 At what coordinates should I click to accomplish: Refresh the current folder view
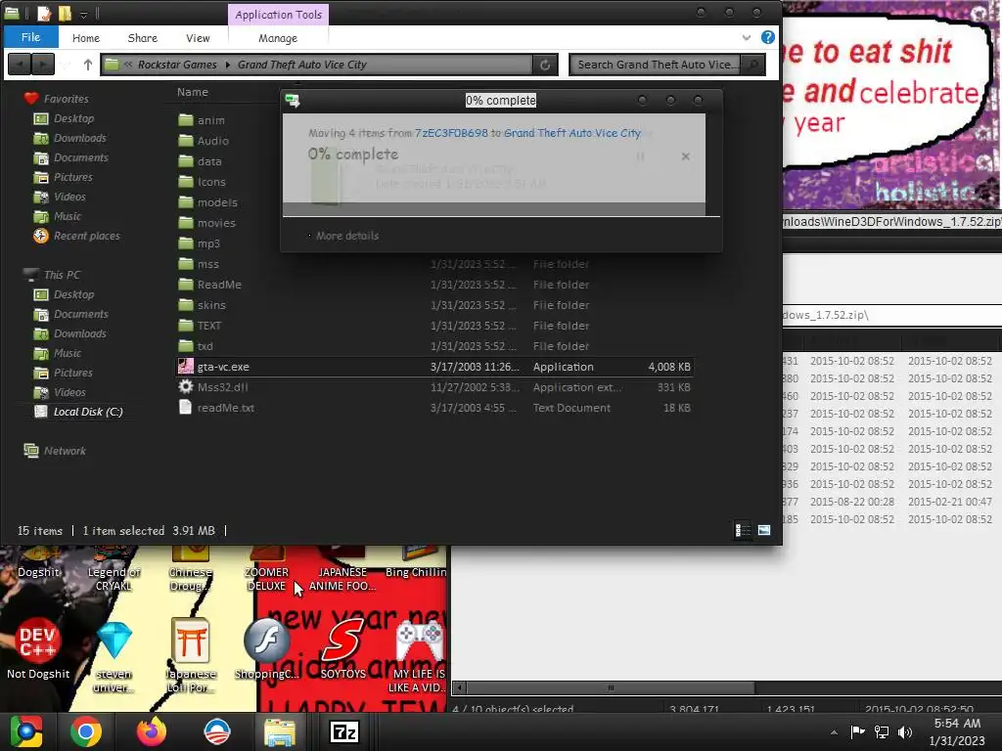pos(545,65)
